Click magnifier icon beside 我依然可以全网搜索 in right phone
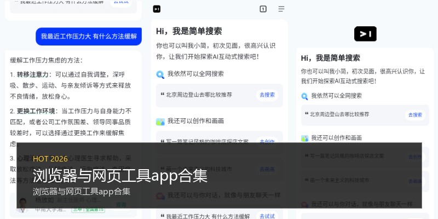 click(304, 96)
